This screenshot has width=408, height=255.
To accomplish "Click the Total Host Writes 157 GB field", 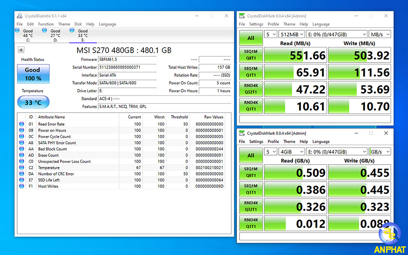I will coord(215,67).
